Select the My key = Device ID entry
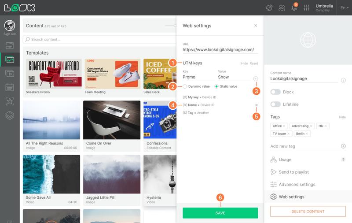 point(199,97)
